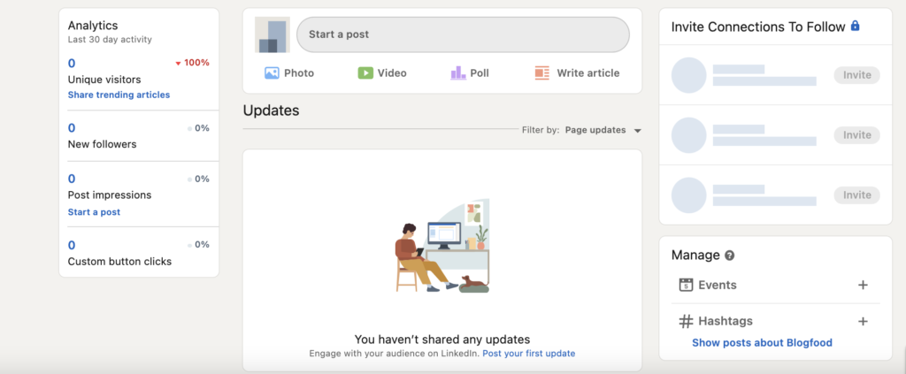The height and width of the screenshot is (374, 906).
Task: Open the Page updates filter dropdown
Action: [x=602, y=130]
